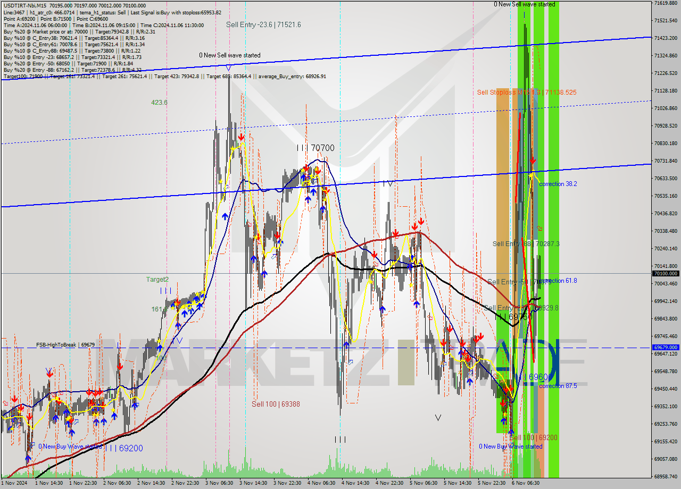Click the '5 Nov 06:30' time axis label
Screen dimensions: 681x489
424,483
